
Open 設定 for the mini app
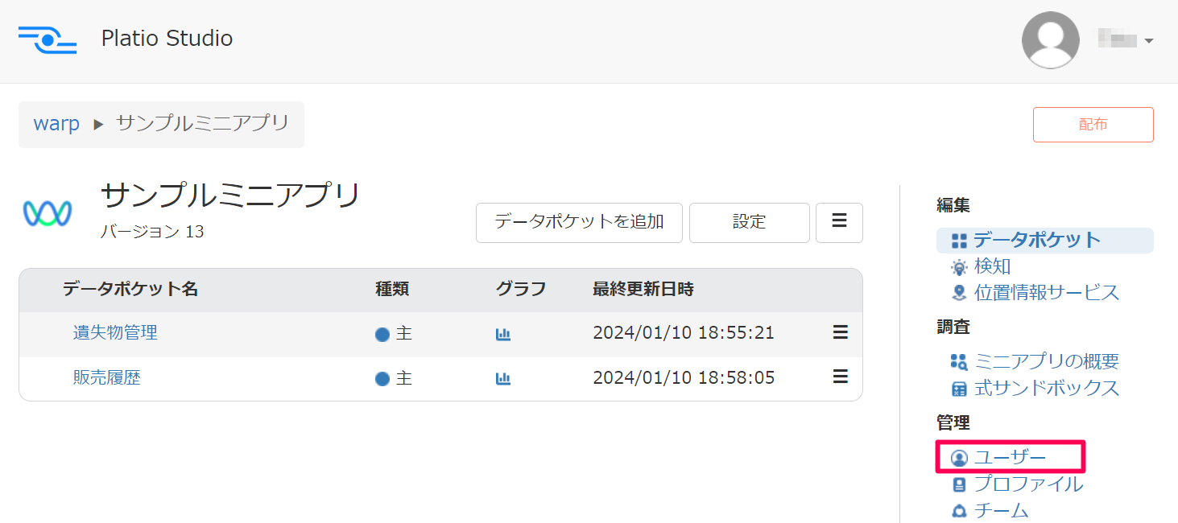click(749, 222)
